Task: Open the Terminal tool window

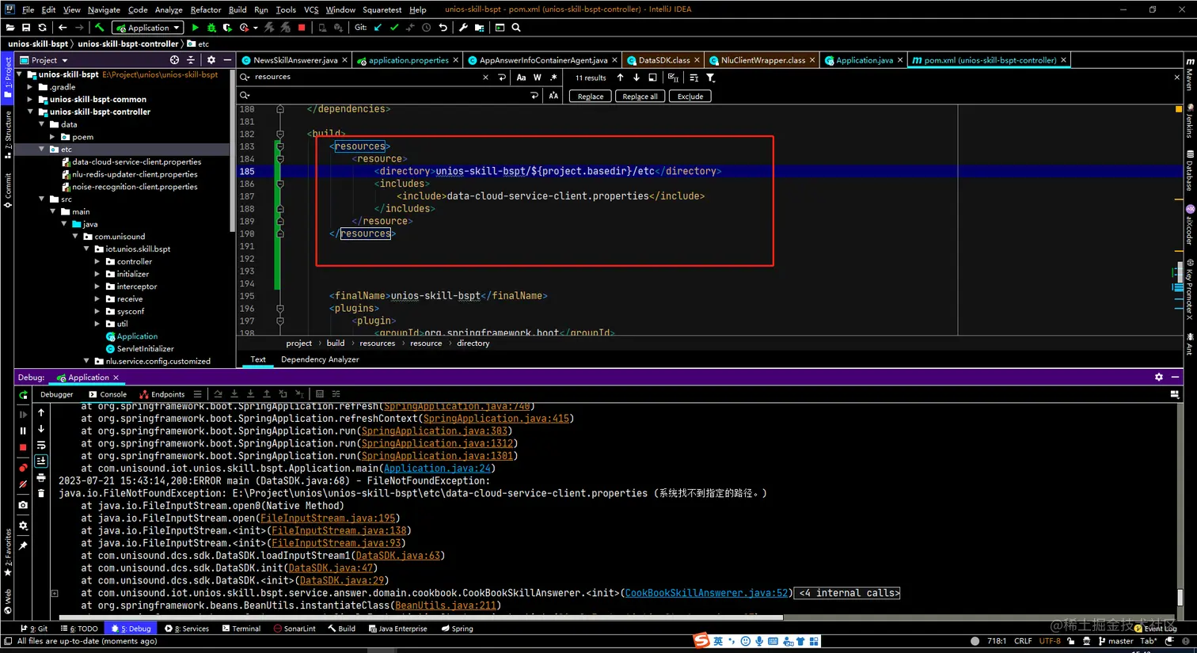Action: tap(241, 628)
